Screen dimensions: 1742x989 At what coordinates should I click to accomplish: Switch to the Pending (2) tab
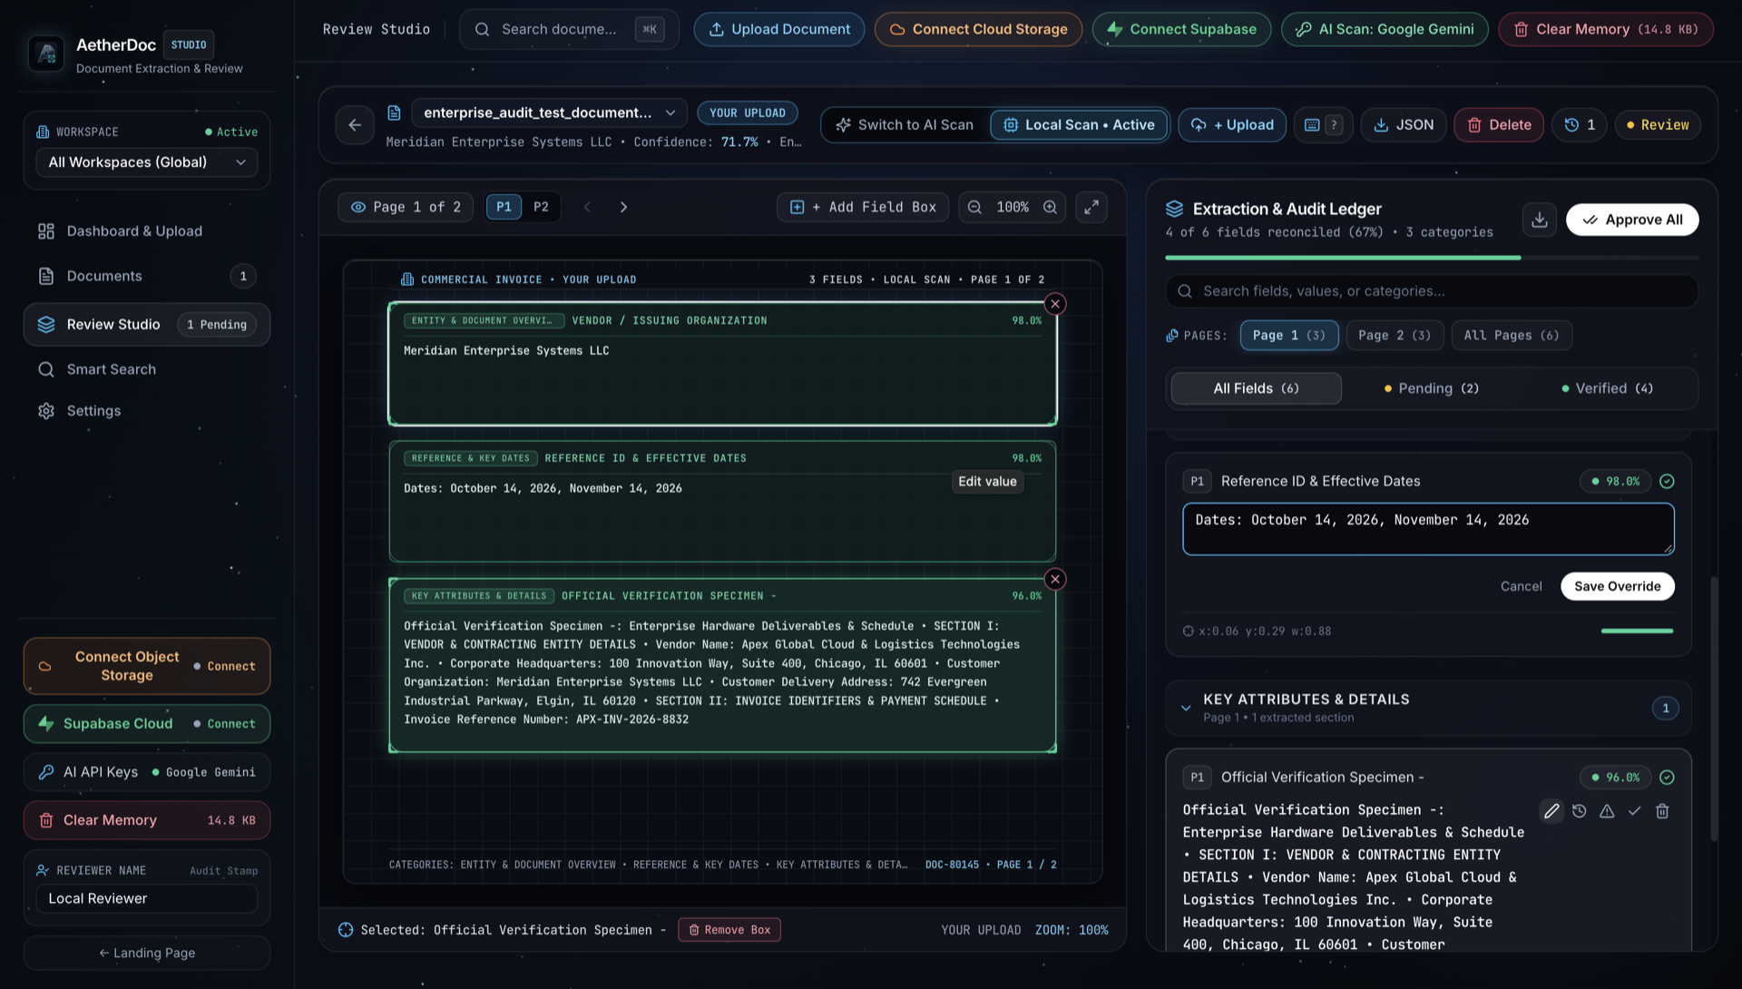[1431, 388]
